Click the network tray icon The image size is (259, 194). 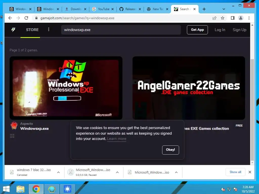(x=229, y=189)
